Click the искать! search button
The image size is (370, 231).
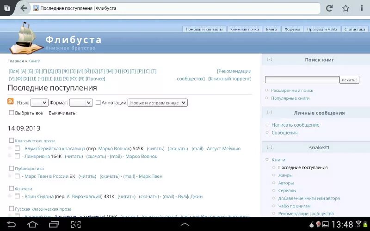pyautogui.click(x=349, y=79)
